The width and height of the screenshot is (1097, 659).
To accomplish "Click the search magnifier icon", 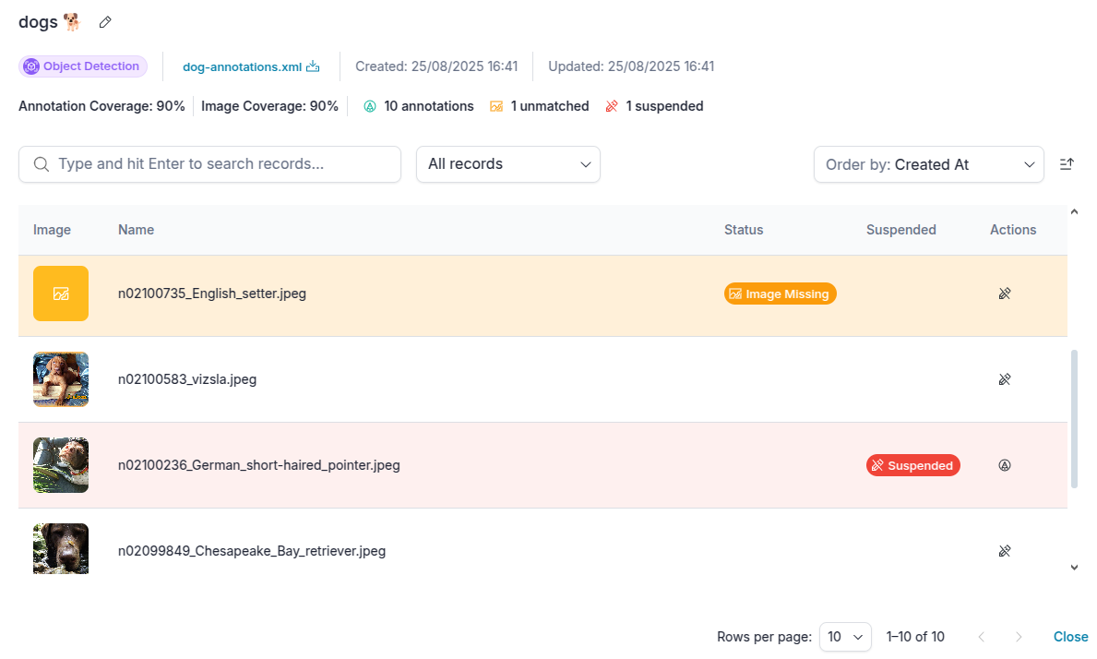I will (x=42, y=164).
